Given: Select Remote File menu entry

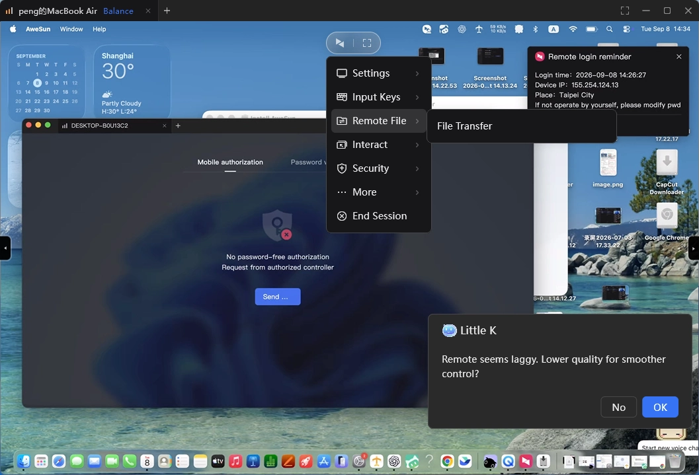Looking at the screenshot, I should pos(378,121).
